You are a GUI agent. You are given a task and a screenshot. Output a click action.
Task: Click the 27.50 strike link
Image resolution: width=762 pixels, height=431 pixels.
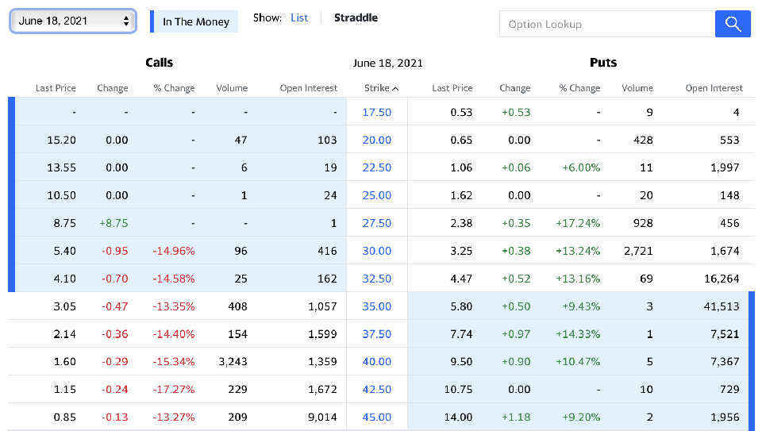(x=377, y=223)
